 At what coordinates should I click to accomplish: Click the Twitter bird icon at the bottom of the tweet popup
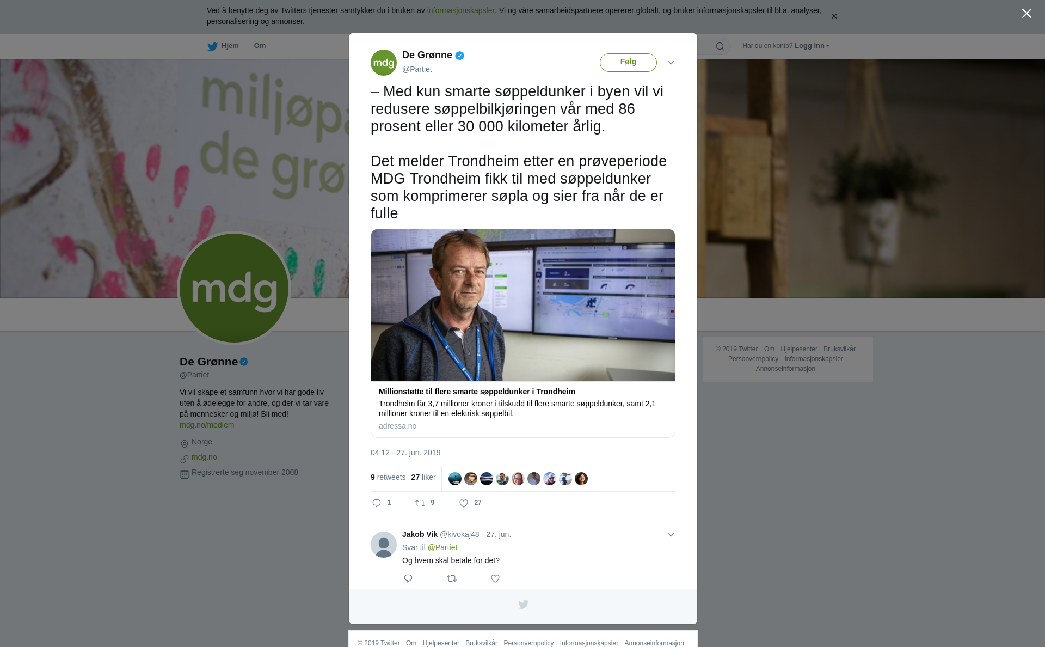[x=523, y=605]
